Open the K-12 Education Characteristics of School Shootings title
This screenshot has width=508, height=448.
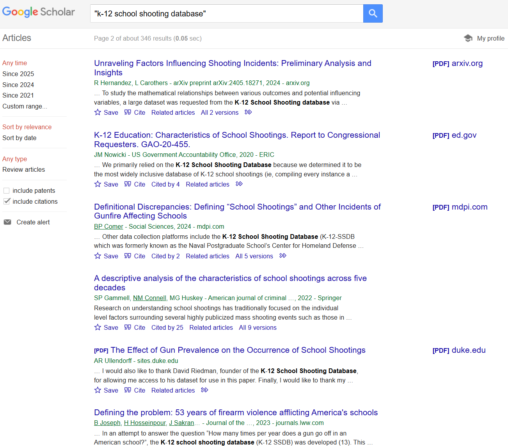point(237,140)
